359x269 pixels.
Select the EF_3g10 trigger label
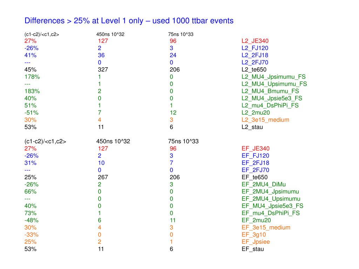point(254,235)
